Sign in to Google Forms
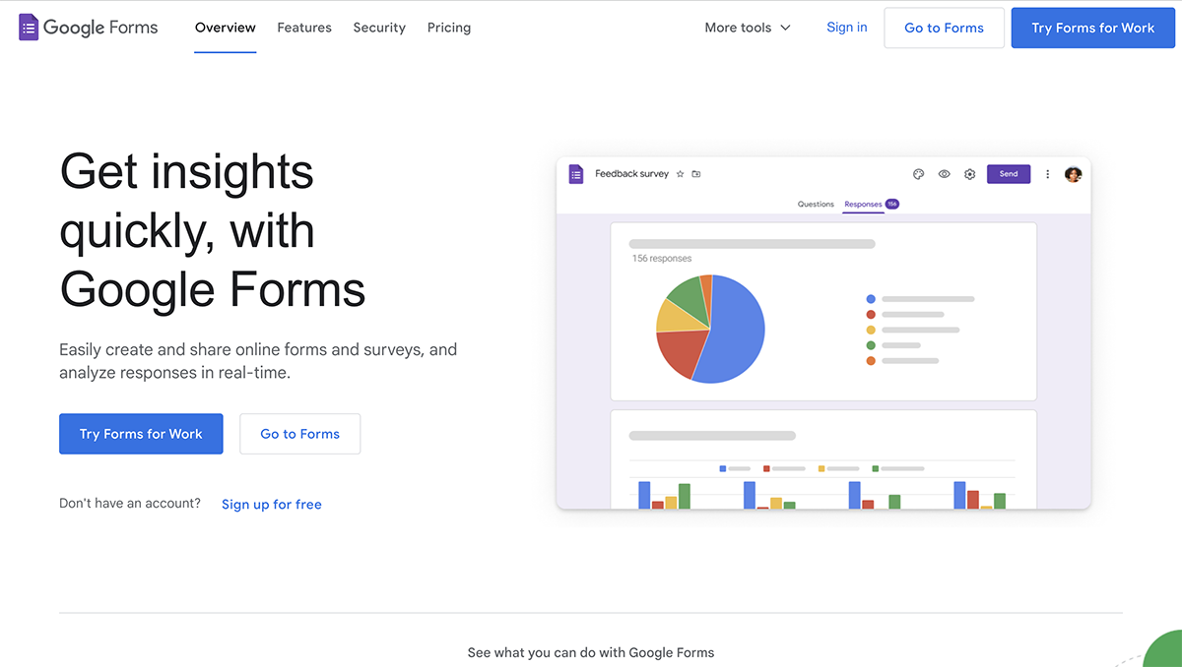Viewport: 1182px width, 667px height. pyautogui.click(x=846, y=27)
